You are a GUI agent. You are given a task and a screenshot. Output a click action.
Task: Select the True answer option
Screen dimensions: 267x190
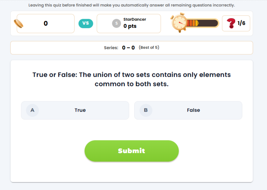tap(80, 110)
